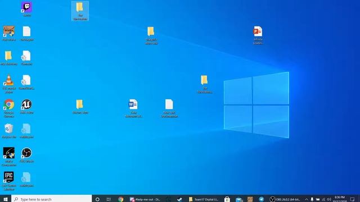Select the folder nearest the Windows logo

point(204,84)
